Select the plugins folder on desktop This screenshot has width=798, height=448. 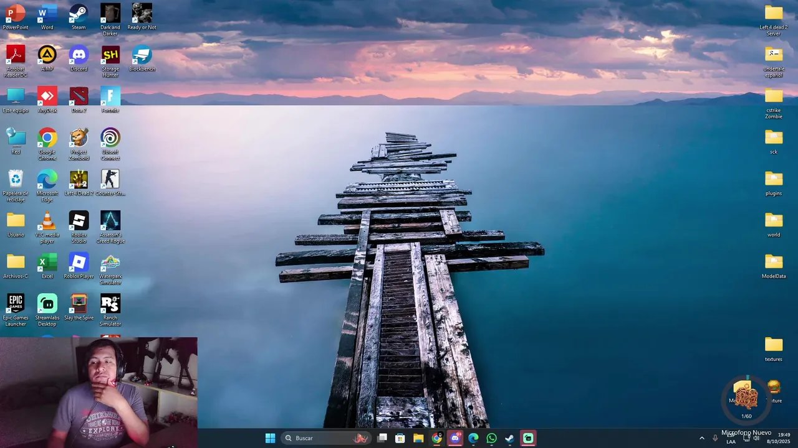point(774,183)
